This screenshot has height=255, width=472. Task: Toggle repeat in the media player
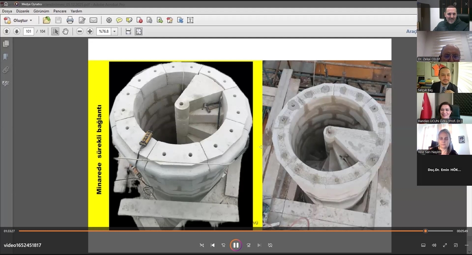[270, 245]
